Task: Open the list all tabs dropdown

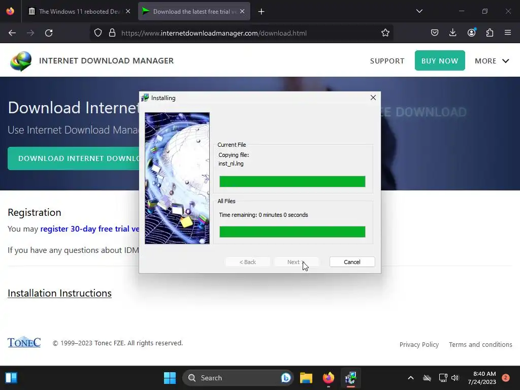Action: click(419, 11)
